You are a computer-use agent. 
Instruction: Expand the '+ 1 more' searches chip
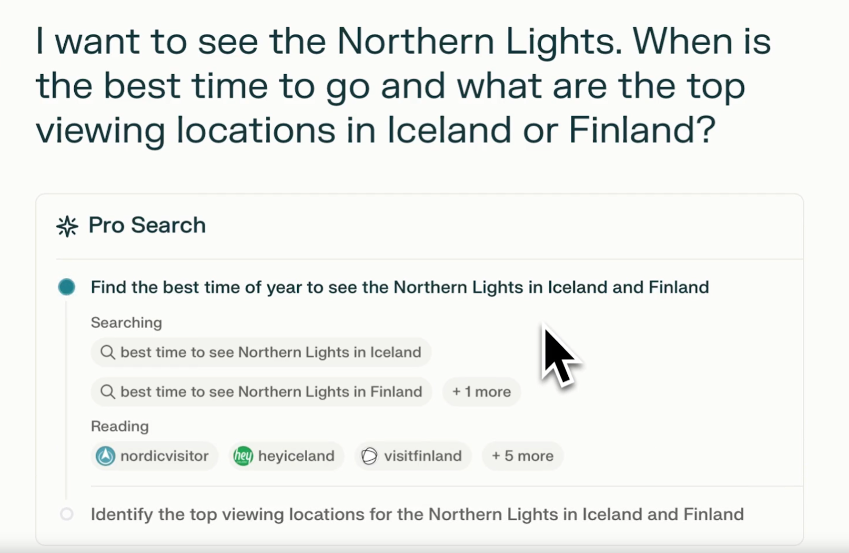[481, 391]
